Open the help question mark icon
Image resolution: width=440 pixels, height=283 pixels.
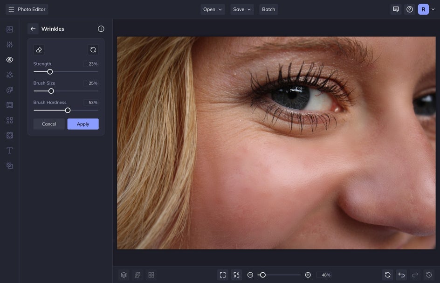410,9
